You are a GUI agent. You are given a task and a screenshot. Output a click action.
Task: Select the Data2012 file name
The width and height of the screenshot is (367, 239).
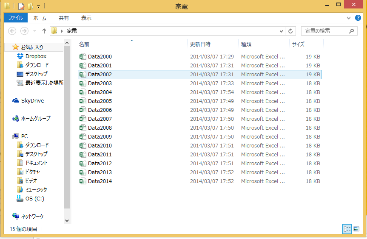pos(100,164)
